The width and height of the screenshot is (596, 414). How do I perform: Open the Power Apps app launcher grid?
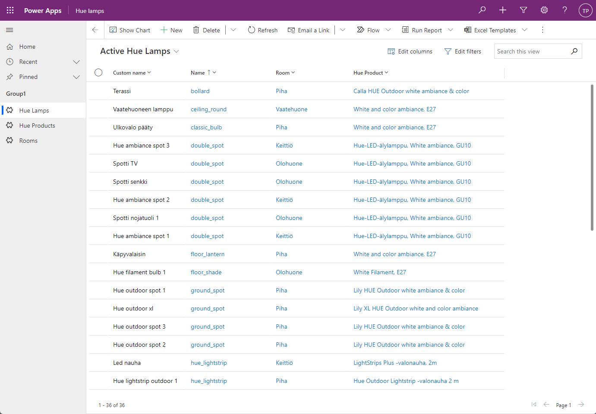10,10
